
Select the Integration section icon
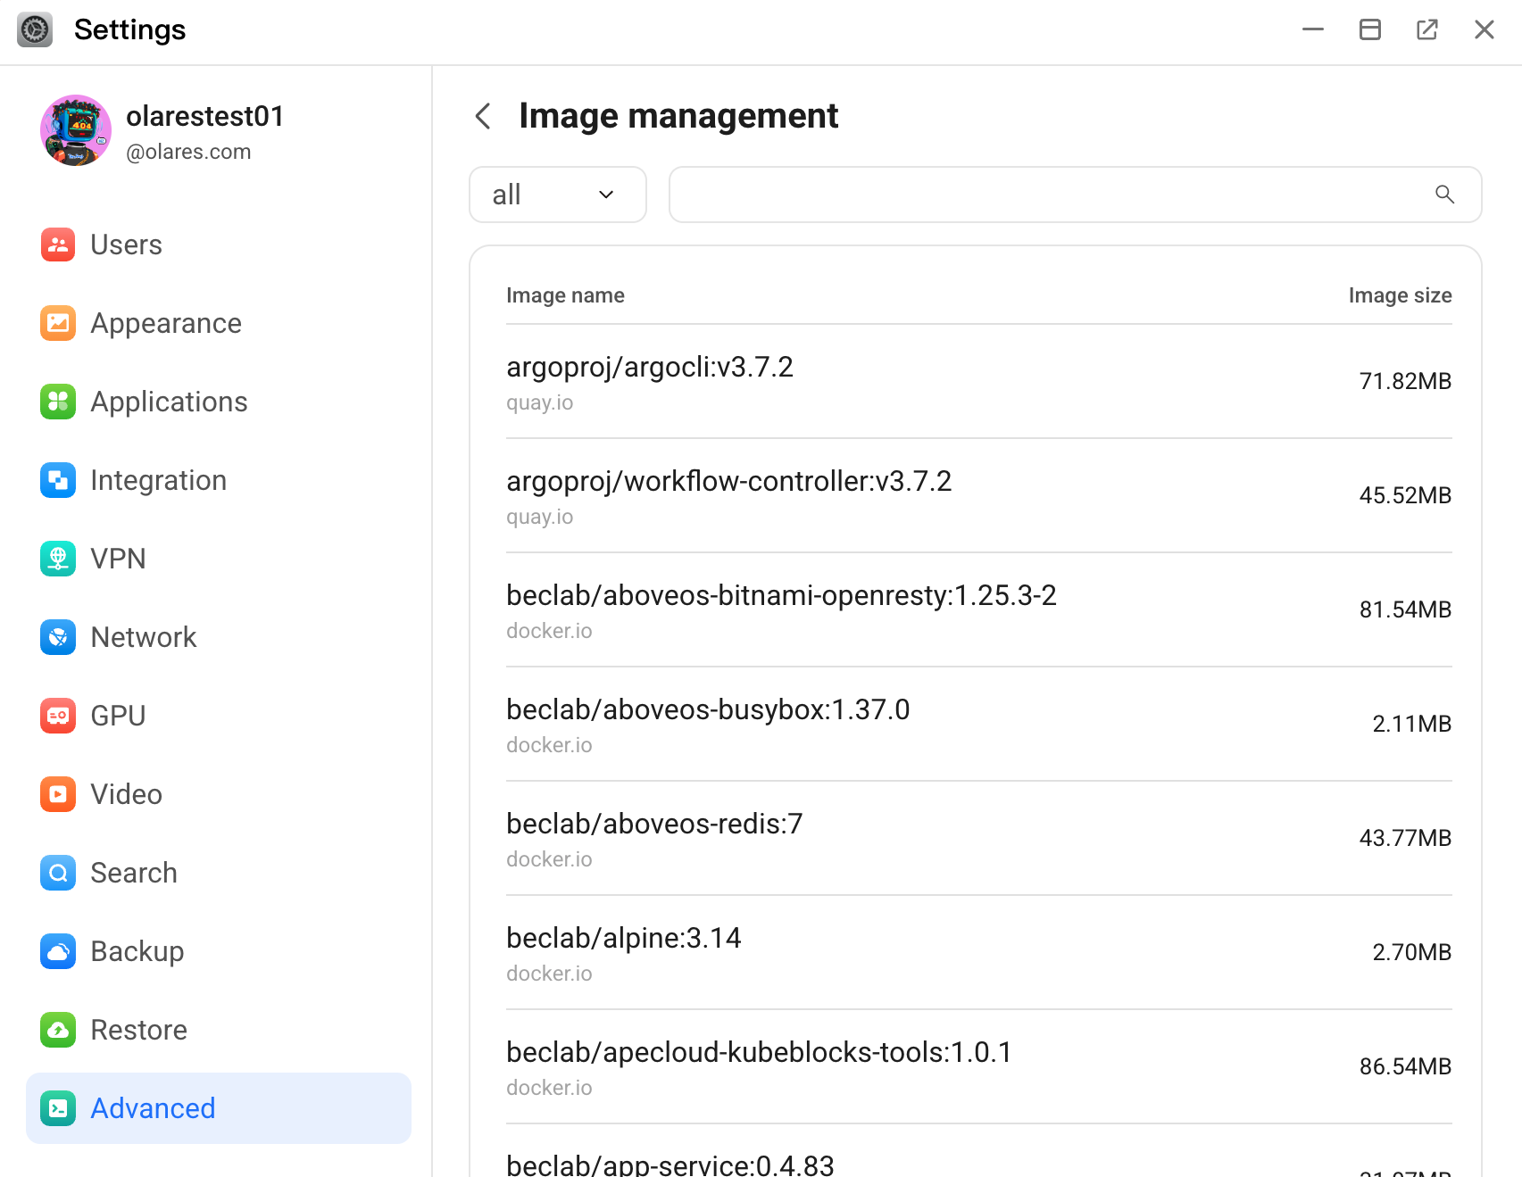[57, 480]
